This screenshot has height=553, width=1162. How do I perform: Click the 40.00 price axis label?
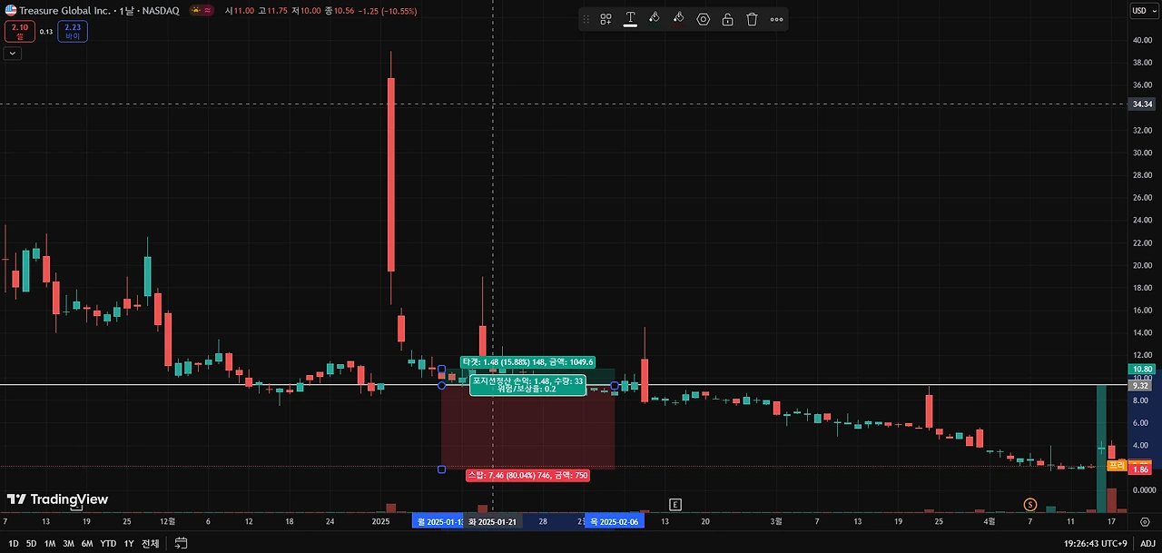tap(1141, 40)
